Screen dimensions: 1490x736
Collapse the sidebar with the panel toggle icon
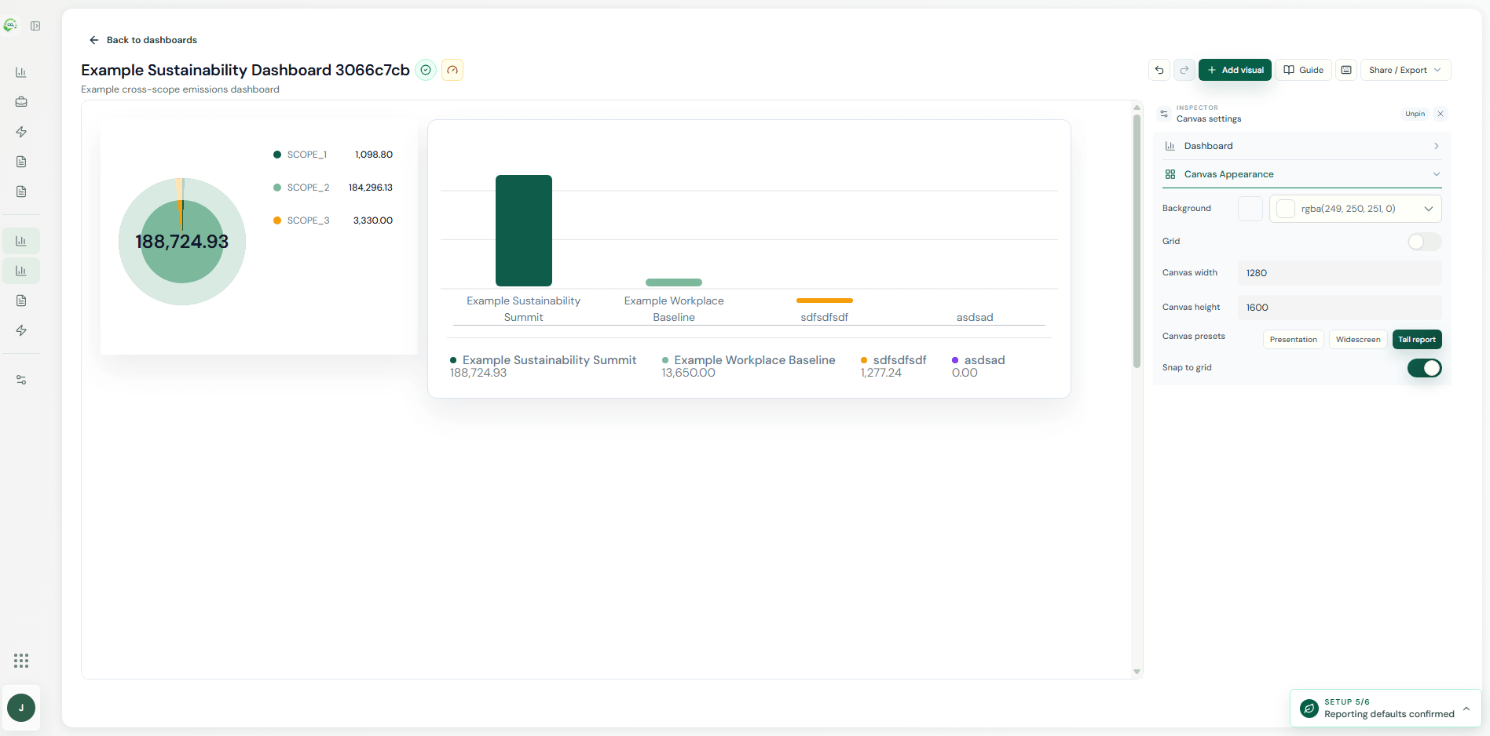coord(35,26)
